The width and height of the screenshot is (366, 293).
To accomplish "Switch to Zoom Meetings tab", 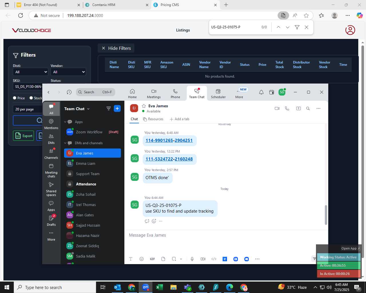I will point(154,94).
